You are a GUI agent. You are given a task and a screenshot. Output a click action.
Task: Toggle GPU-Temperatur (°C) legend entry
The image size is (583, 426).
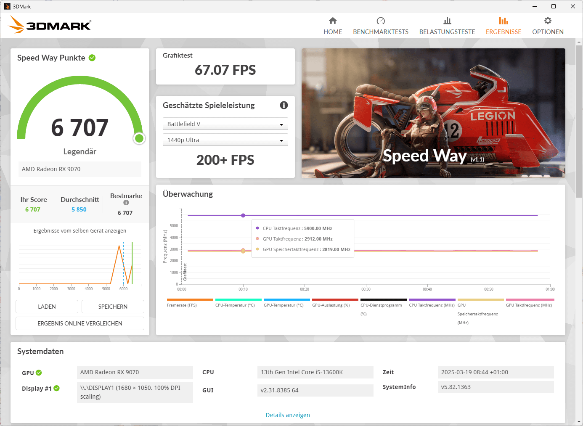(287, 303)
